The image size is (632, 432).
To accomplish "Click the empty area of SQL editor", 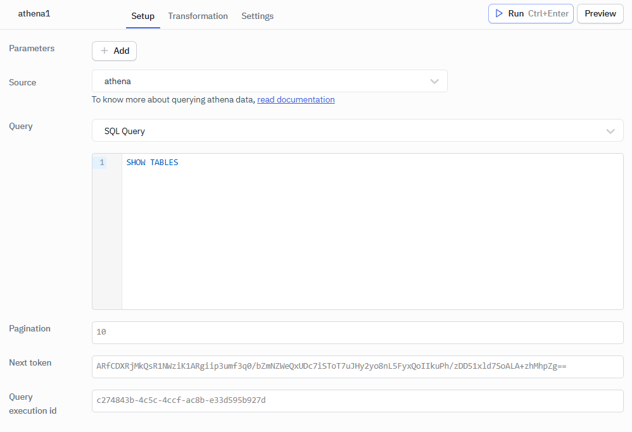I will coord(372,240).
